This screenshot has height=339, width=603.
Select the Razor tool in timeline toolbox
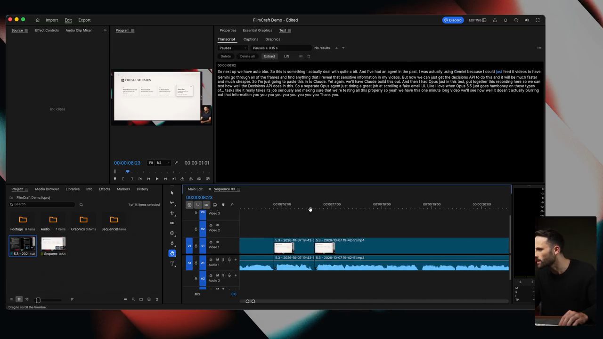[x=172, y=223]
